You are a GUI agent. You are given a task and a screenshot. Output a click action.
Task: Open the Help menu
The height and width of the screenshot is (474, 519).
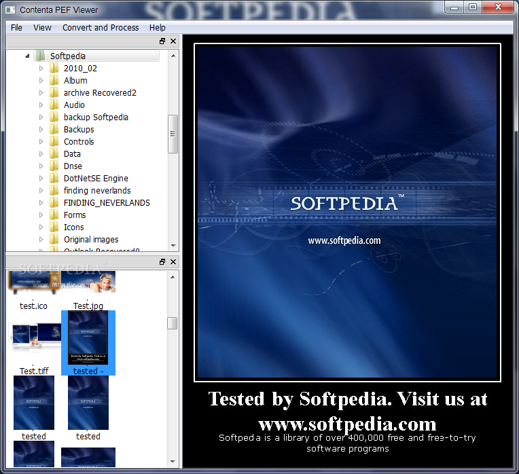[157, 28]
